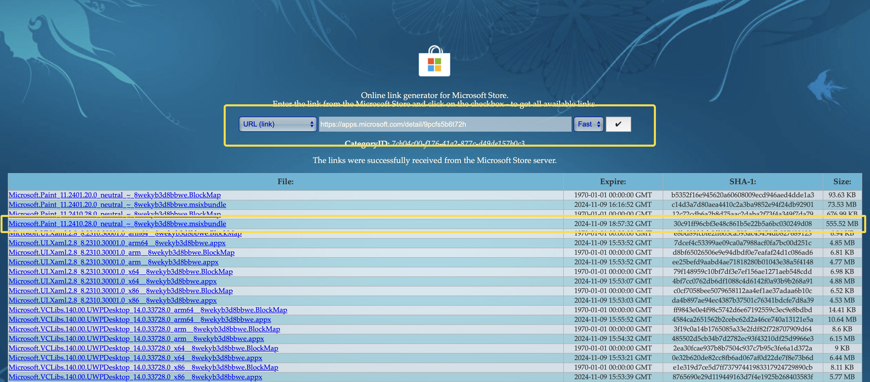This screenshot has height=382, width=870.
Task: Click the SHA-1: column header
Action: point(742,181)
